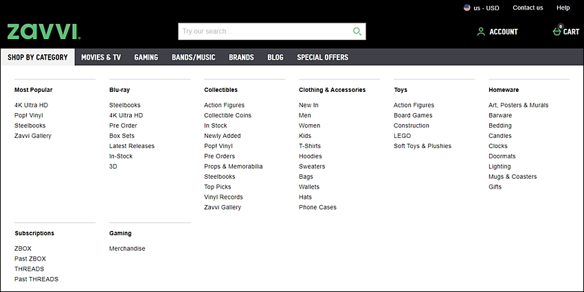Open the Blog menu item
Viewport: 584px width, 292px height.
pos(276,57)
